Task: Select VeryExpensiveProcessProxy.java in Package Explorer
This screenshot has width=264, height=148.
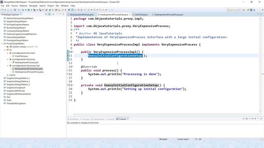Action: (29, 72)
